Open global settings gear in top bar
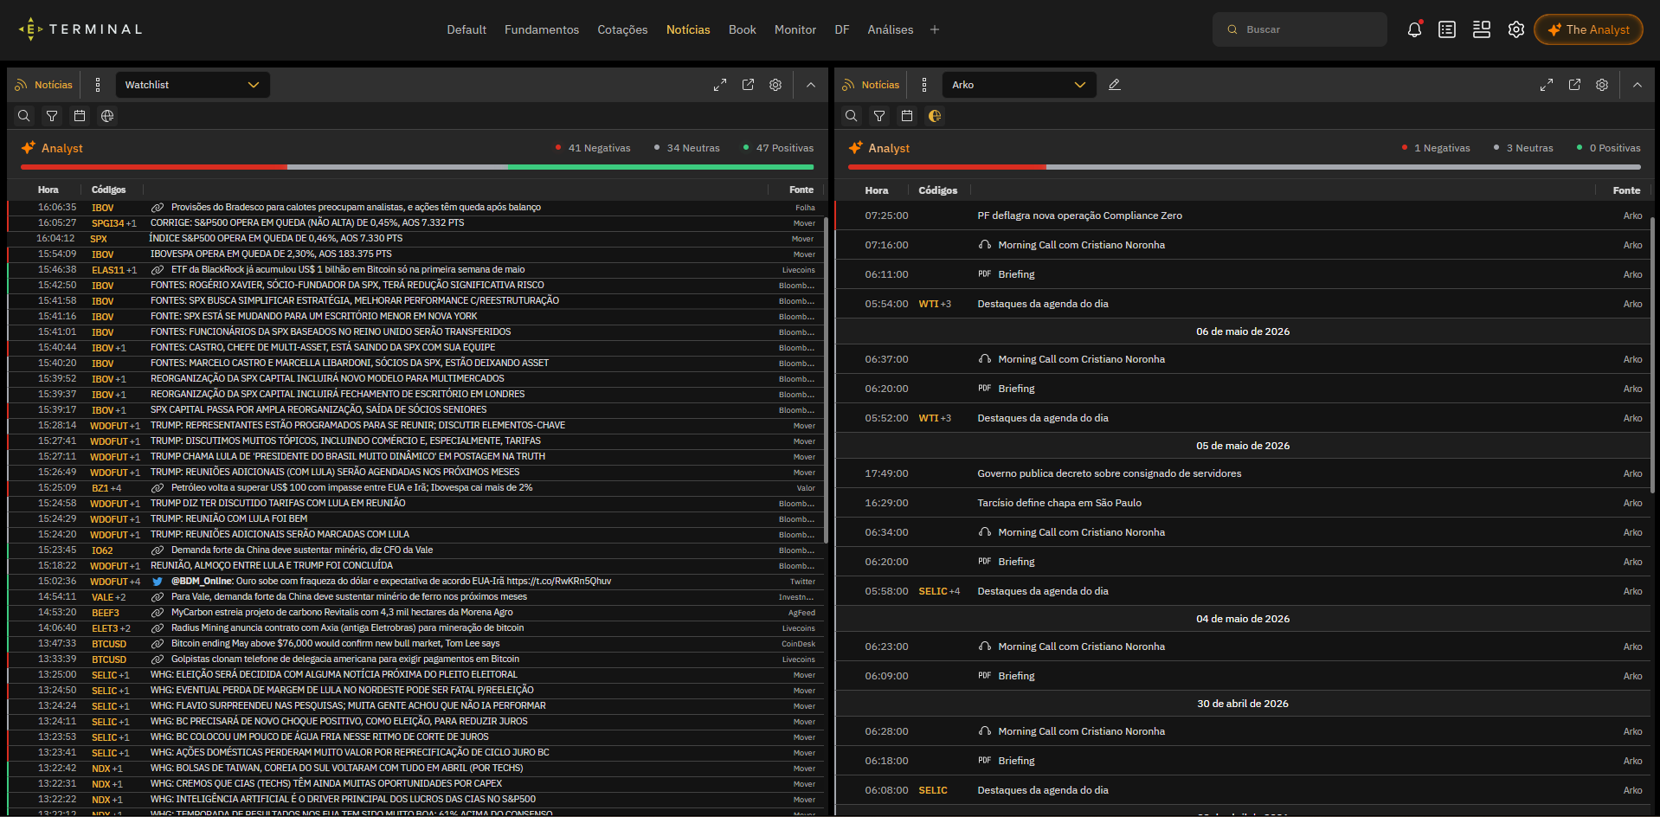This screenshot has width=1660, height=817. pyautogui.click(x=1516, y=29)
